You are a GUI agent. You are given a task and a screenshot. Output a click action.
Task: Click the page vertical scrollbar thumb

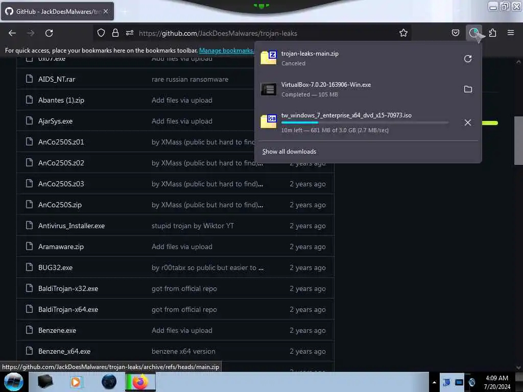pos(518,140)
